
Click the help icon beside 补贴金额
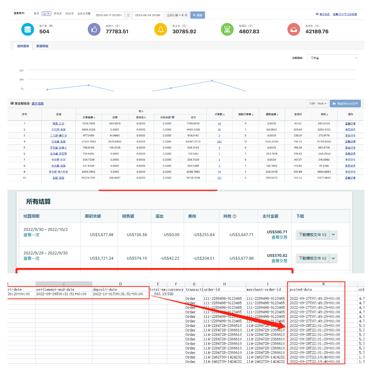173,117
